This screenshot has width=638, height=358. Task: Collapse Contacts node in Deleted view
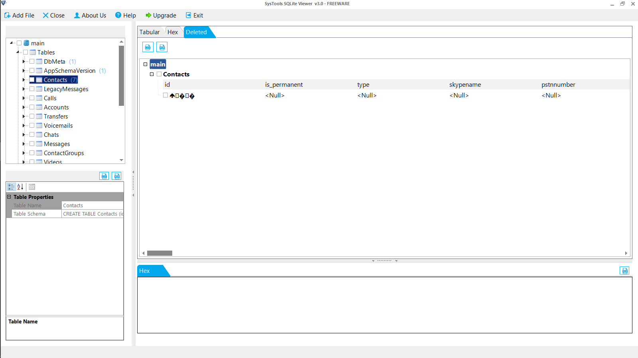pyautogui.click(x=152, y=74)
